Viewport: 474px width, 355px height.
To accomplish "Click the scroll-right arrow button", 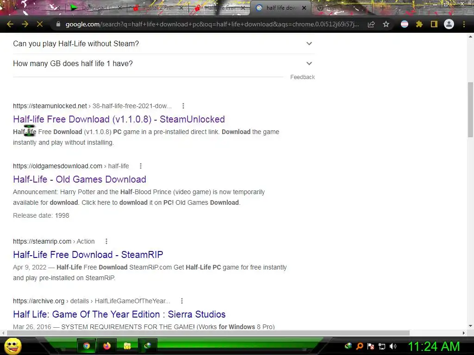I will [464, 333].
